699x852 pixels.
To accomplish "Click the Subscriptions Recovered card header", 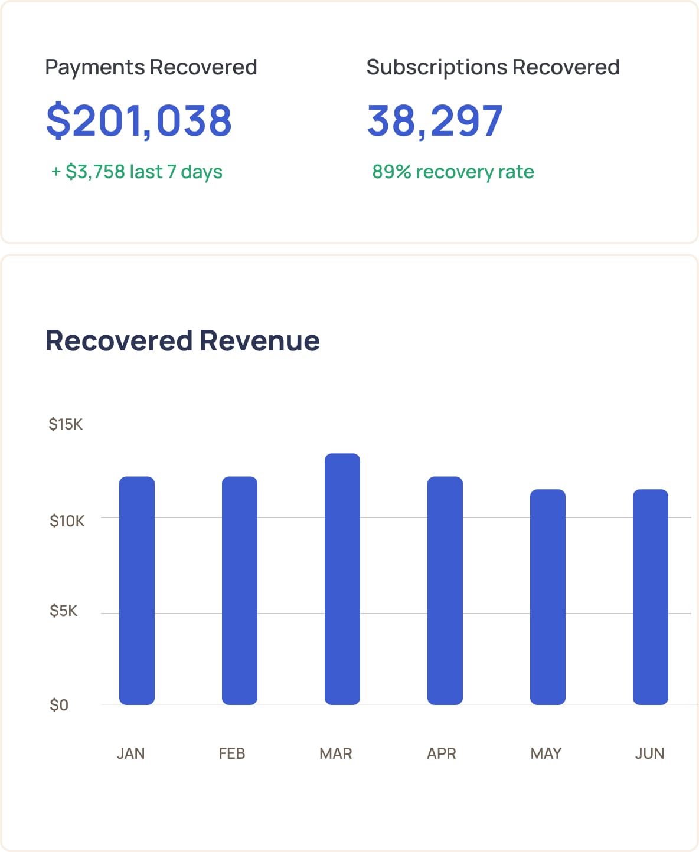I will tap(494, 67).
